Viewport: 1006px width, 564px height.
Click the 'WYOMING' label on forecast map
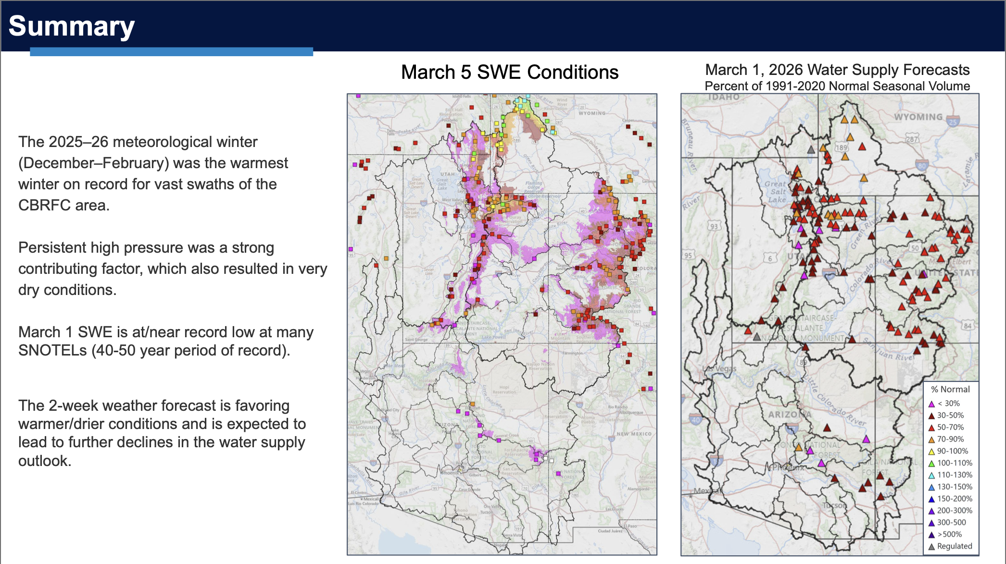click(x=918, y=117)
